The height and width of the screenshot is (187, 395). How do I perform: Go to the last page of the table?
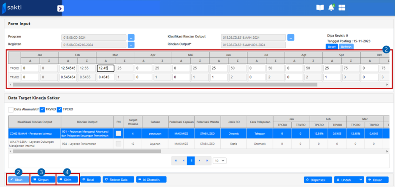[206, 160]
